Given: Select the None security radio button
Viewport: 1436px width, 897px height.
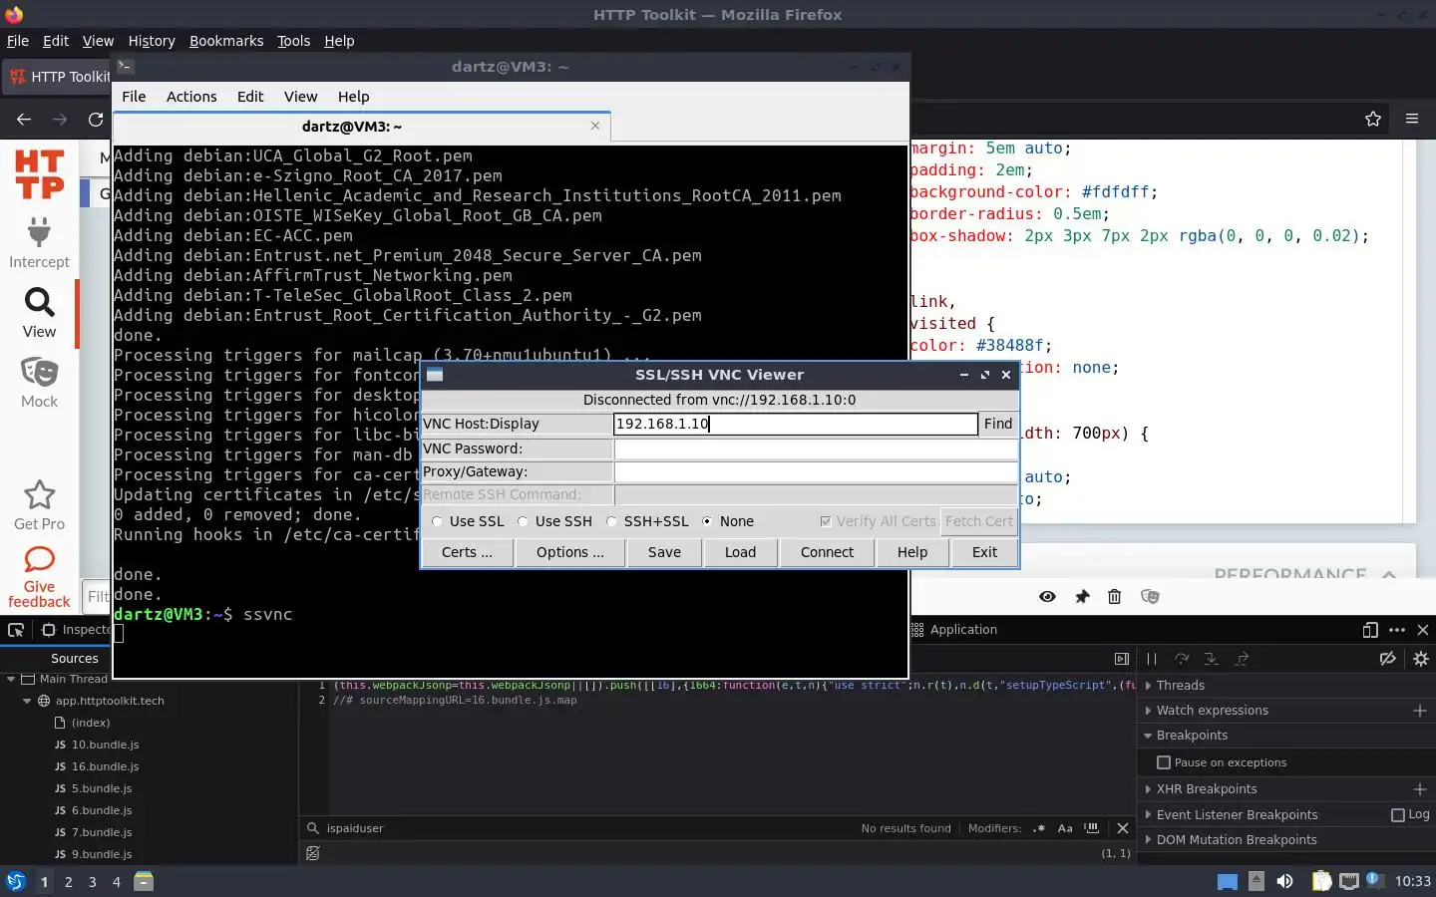Looking at the screenshot, I should [x=707, y=521].
